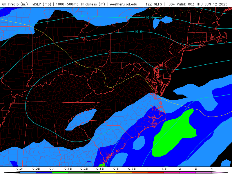Click the 0.01 legend value

tap(20, 169)
